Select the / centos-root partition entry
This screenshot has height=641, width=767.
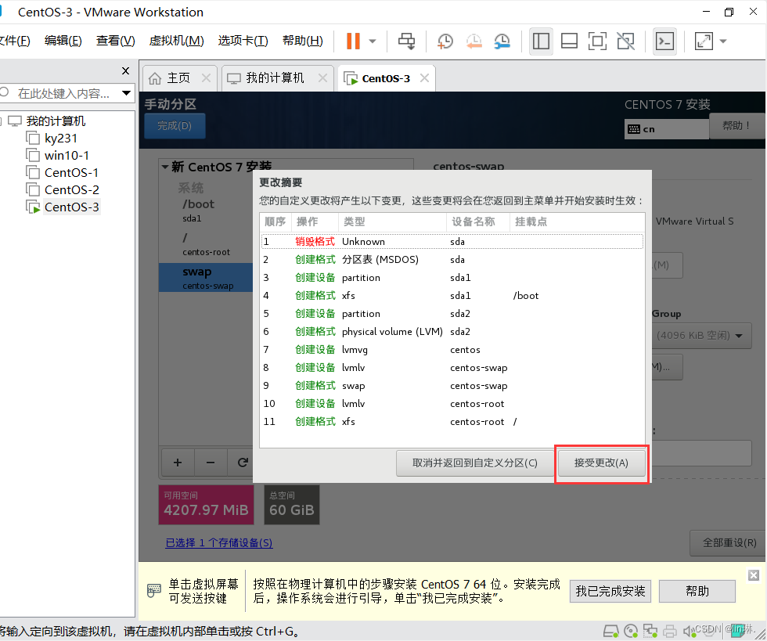[x=205, y=244]
